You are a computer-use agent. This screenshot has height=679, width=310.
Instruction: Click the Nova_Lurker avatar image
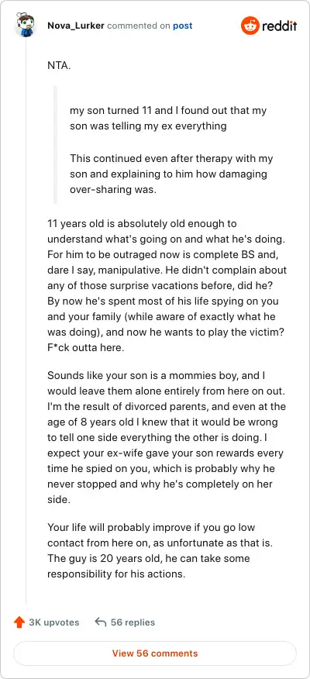point(26,25)
